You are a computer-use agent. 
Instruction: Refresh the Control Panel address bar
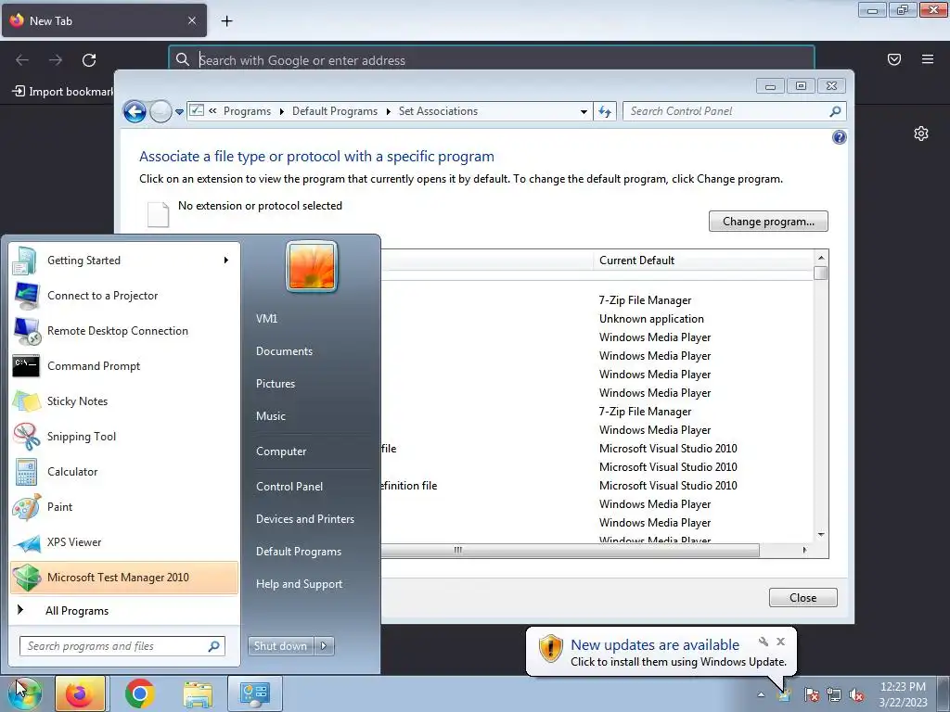tap(605, 111)
